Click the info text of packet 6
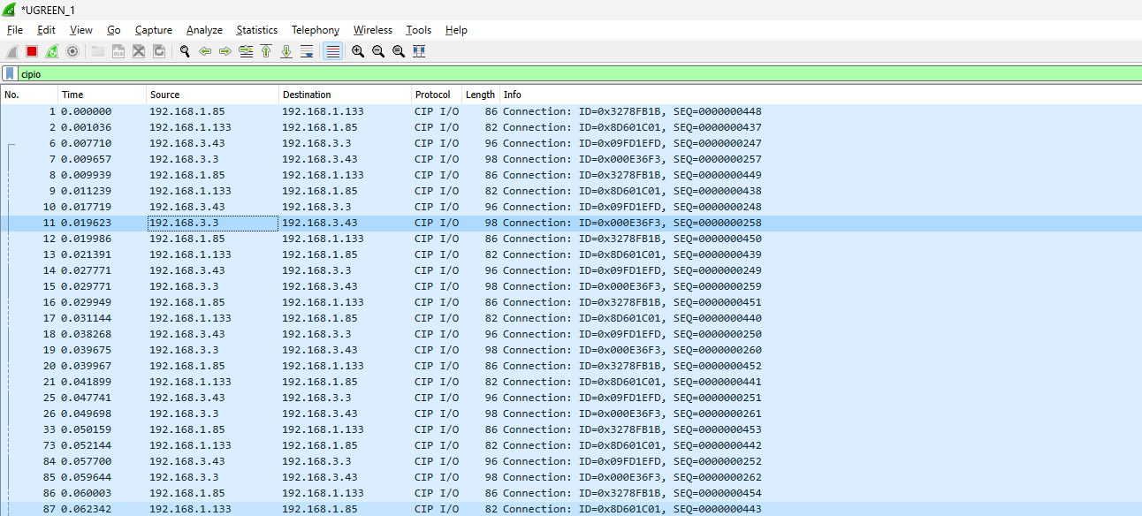The image size is (1142, 516). pos(632,143)
